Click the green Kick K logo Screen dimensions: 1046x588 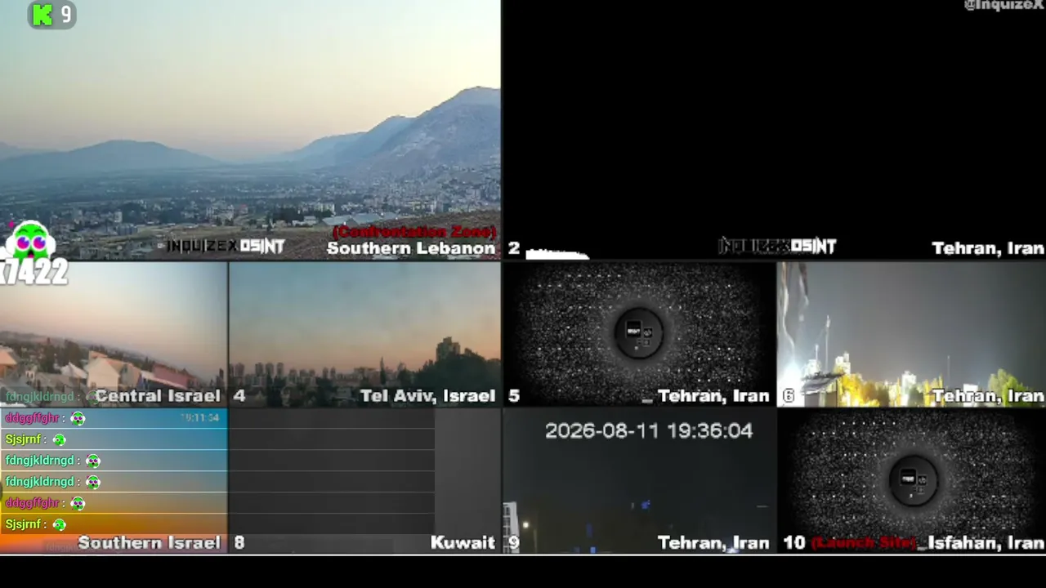click(x=42, y=14)
